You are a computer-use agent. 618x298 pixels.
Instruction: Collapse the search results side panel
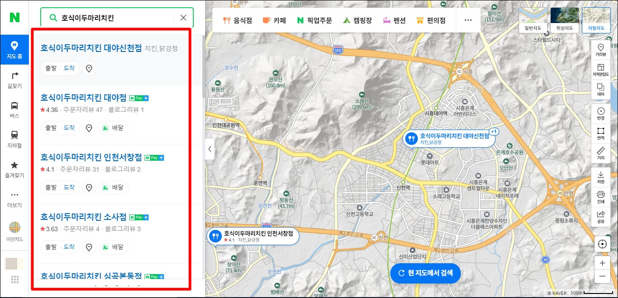tap(210, 149)
